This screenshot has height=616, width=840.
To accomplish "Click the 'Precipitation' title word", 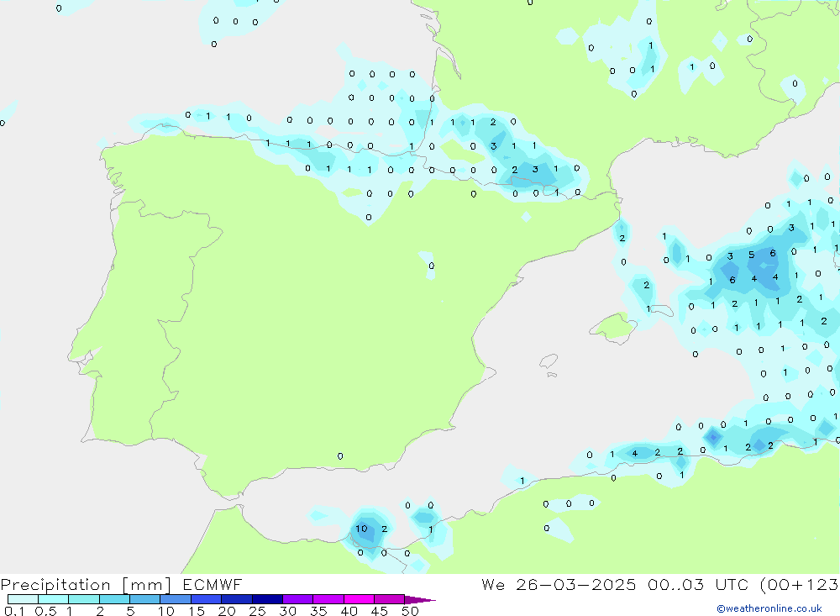I will coord(55,585).
